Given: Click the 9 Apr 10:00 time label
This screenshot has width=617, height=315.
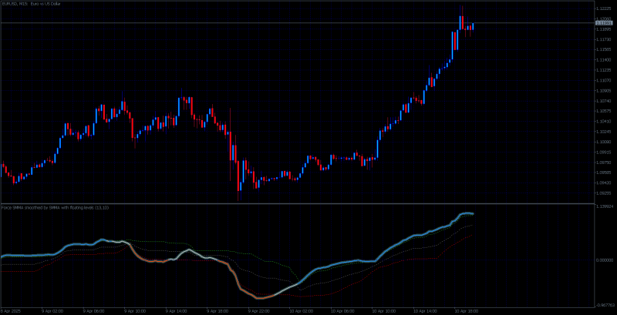Looking at the screenshot, I should pos(136,311).
